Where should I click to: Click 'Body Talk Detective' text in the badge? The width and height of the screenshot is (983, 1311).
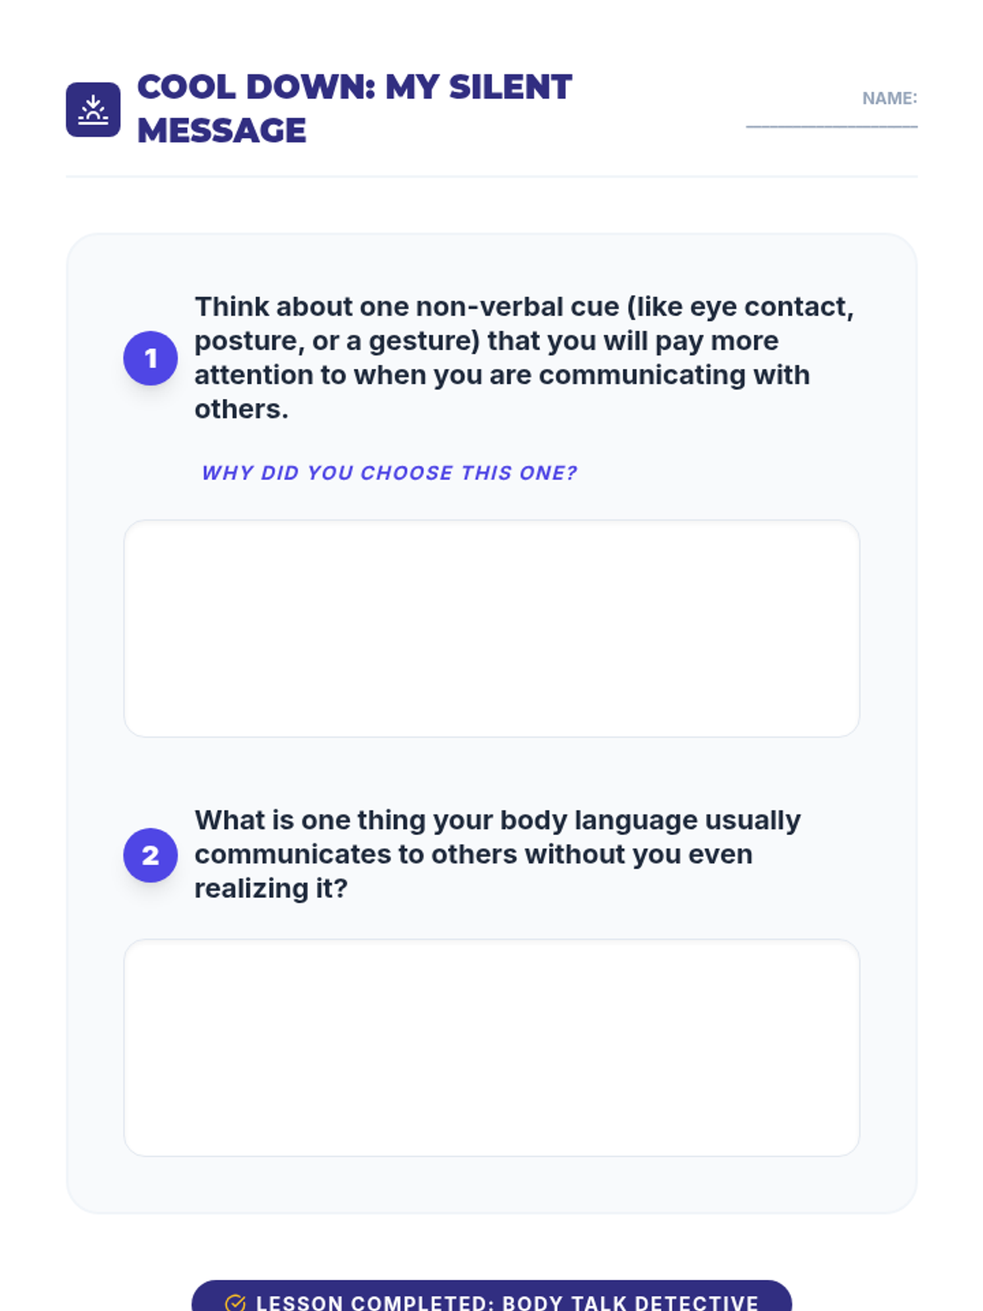pos(631,1302)
